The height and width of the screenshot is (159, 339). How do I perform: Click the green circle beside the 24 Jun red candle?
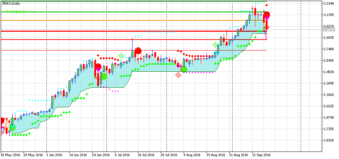click(x=104, y=76)
